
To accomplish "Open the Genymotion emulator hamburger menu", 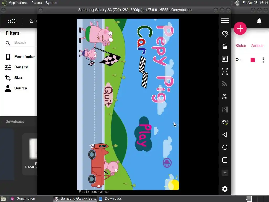I will point(225,20).
